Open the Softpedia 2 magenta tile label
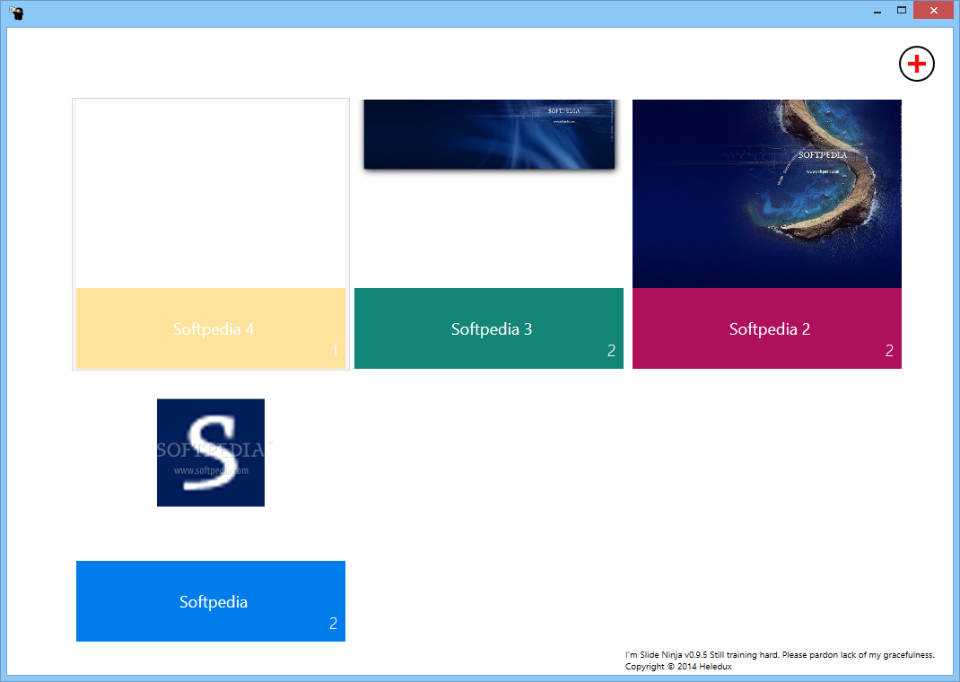960x682 pixels. coord(766,328)
